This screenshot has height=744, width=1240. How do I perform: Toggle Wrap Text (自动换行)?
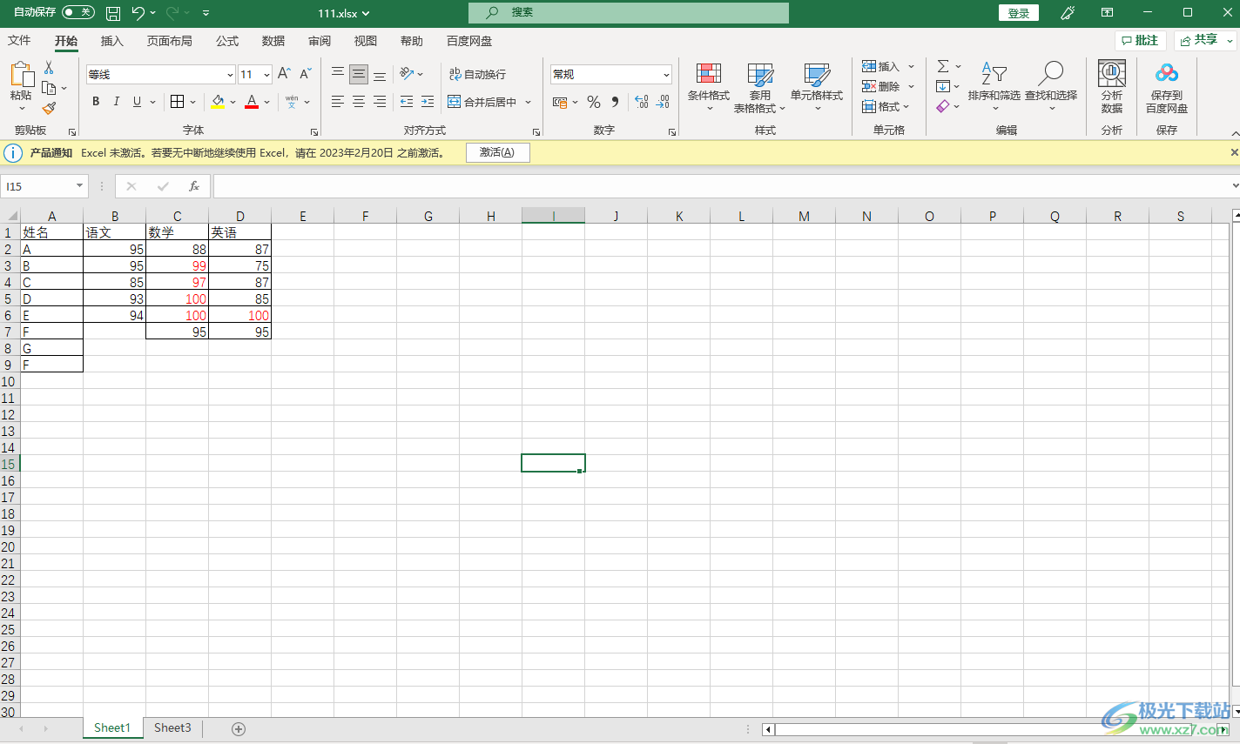pos(477,74)
